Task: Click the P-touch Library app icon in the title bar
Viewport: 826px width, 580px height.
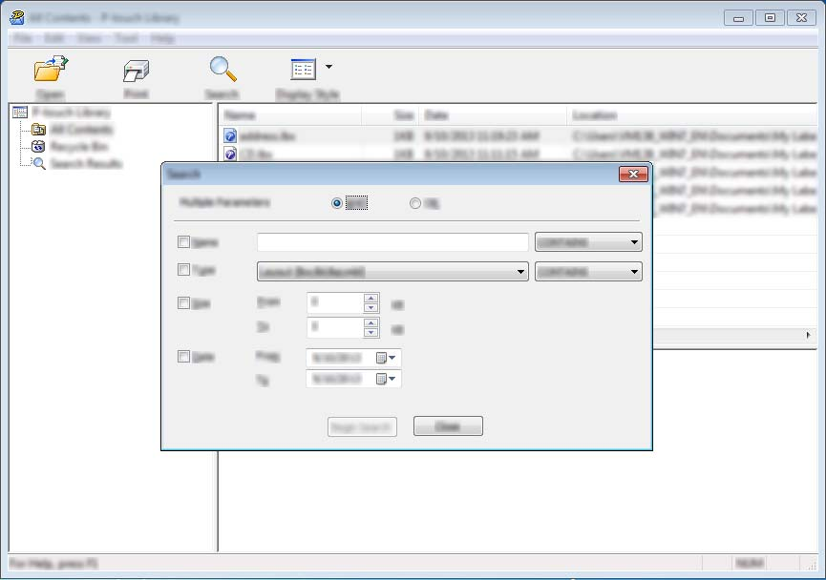Action: (17, 17)
